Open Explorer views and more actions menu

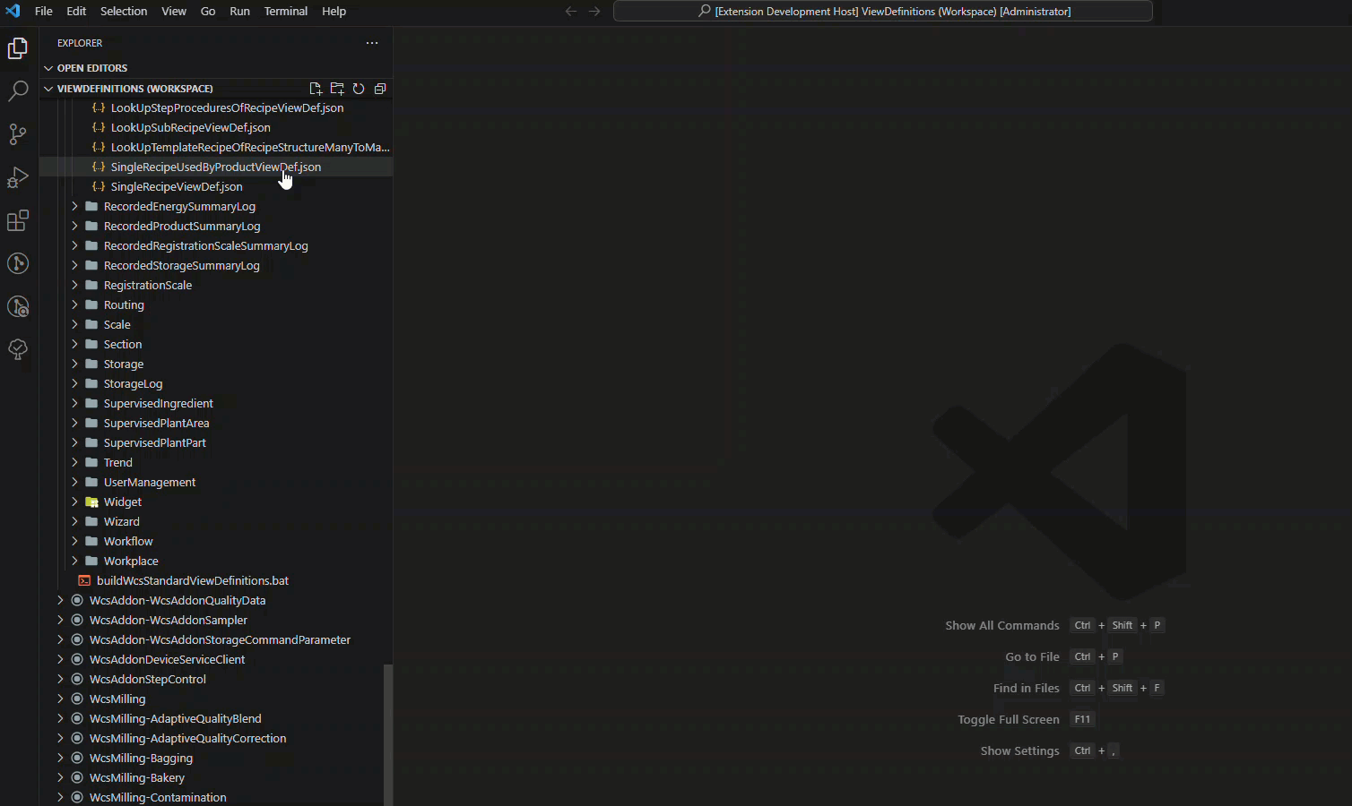[372, 43]
